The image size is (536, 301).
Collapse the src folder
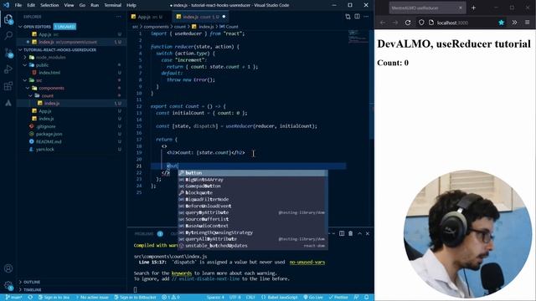coord(25,80)
